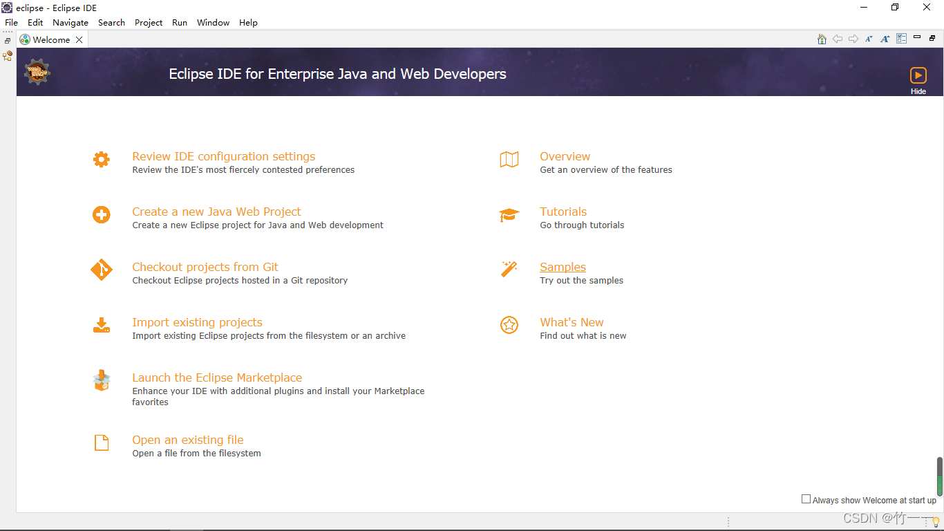Click the Eclipse web gear logo
944x531 pixels.
point(37,72)
